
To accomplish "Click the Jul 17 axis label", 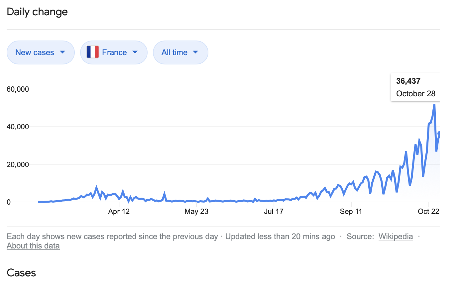I will coord(274,212).
